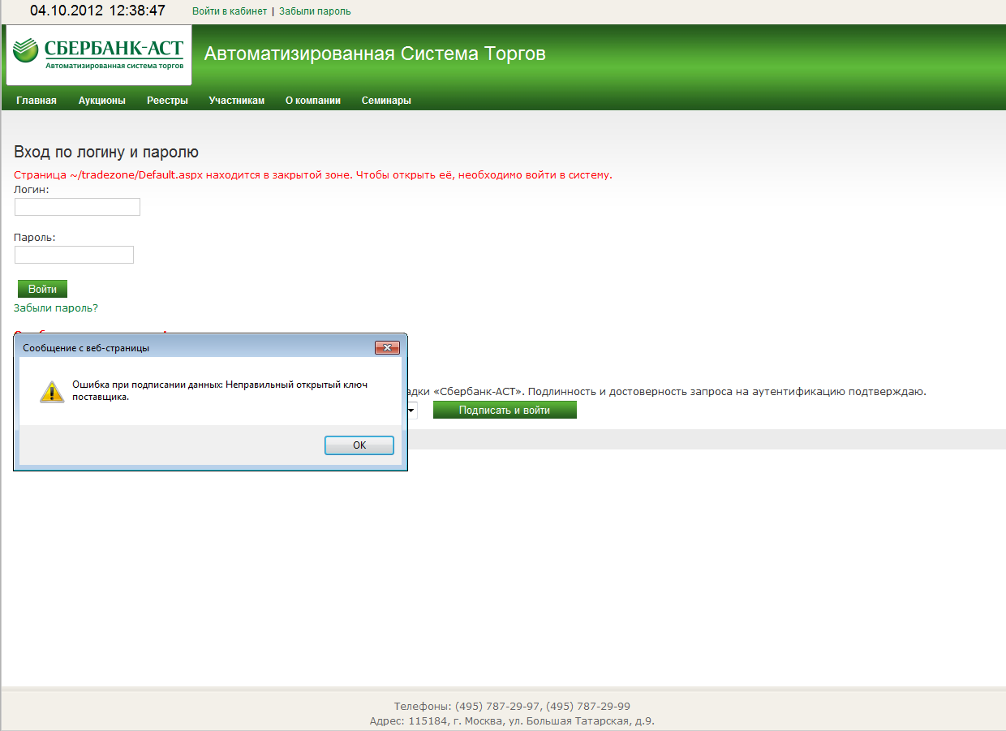Focus the Пароль input field

(x=74, y=255)
